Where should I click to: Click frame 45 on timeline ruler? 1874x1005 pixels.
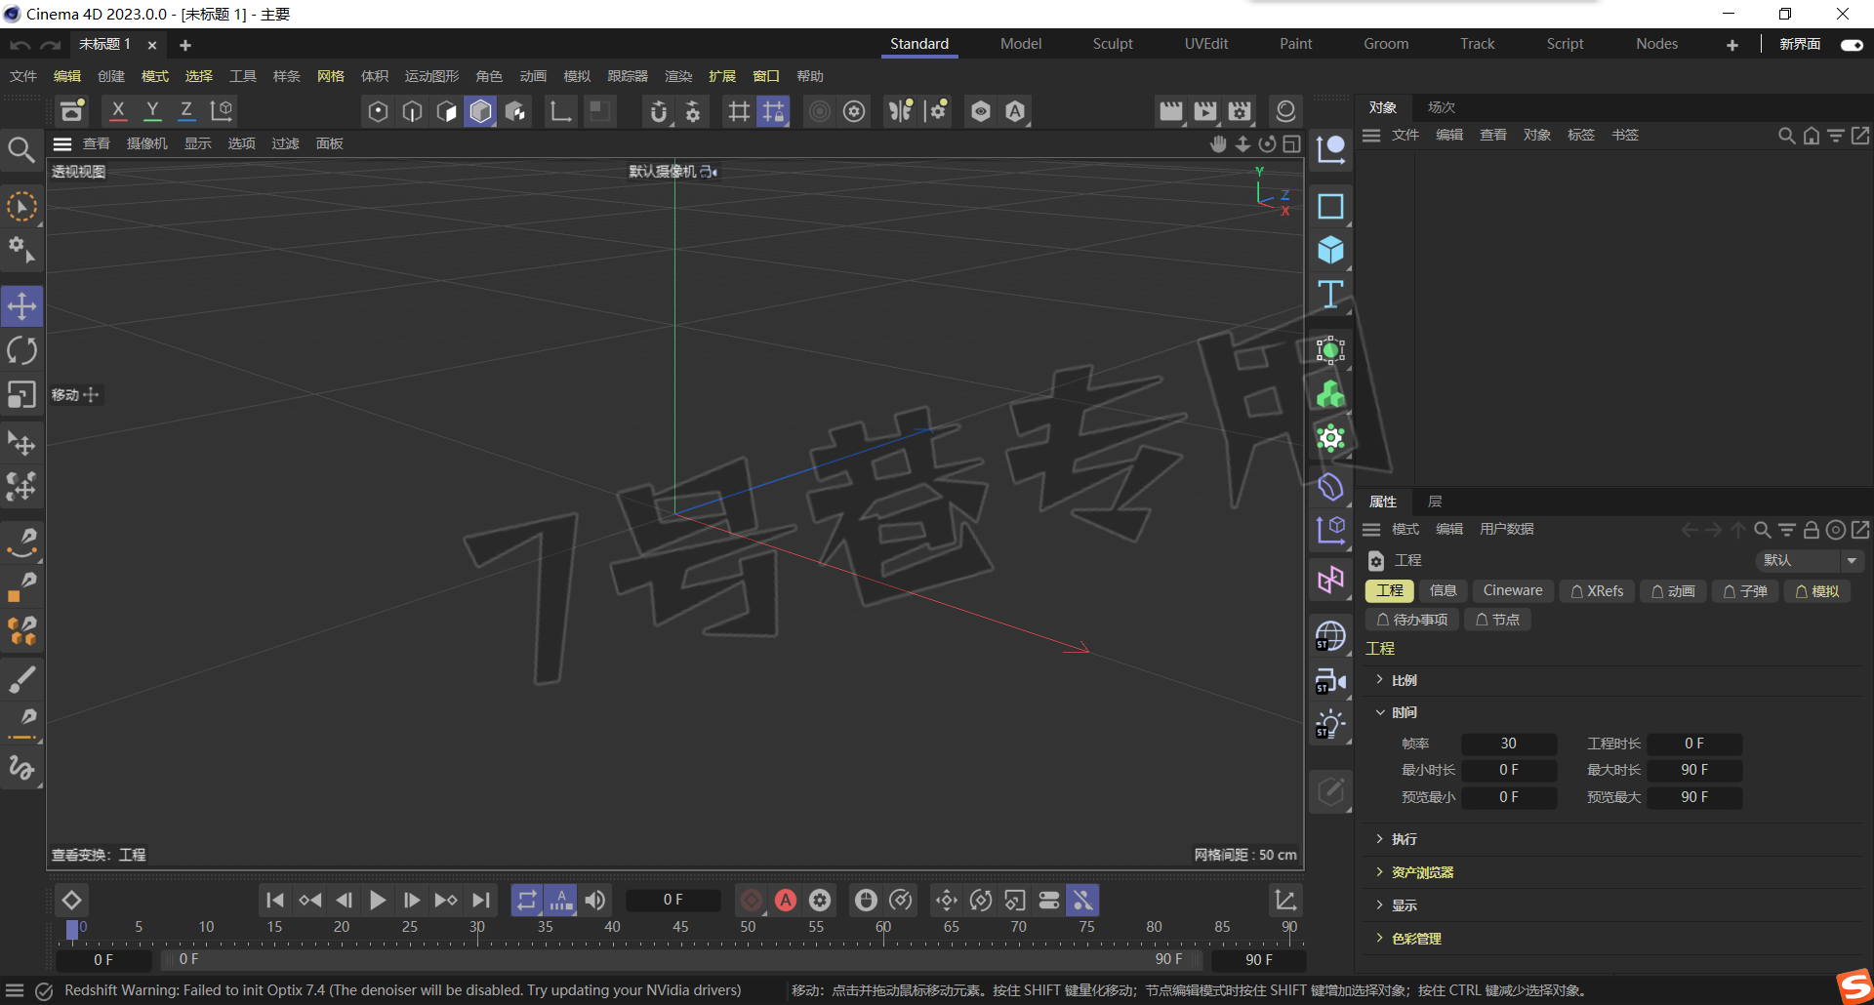680,927
